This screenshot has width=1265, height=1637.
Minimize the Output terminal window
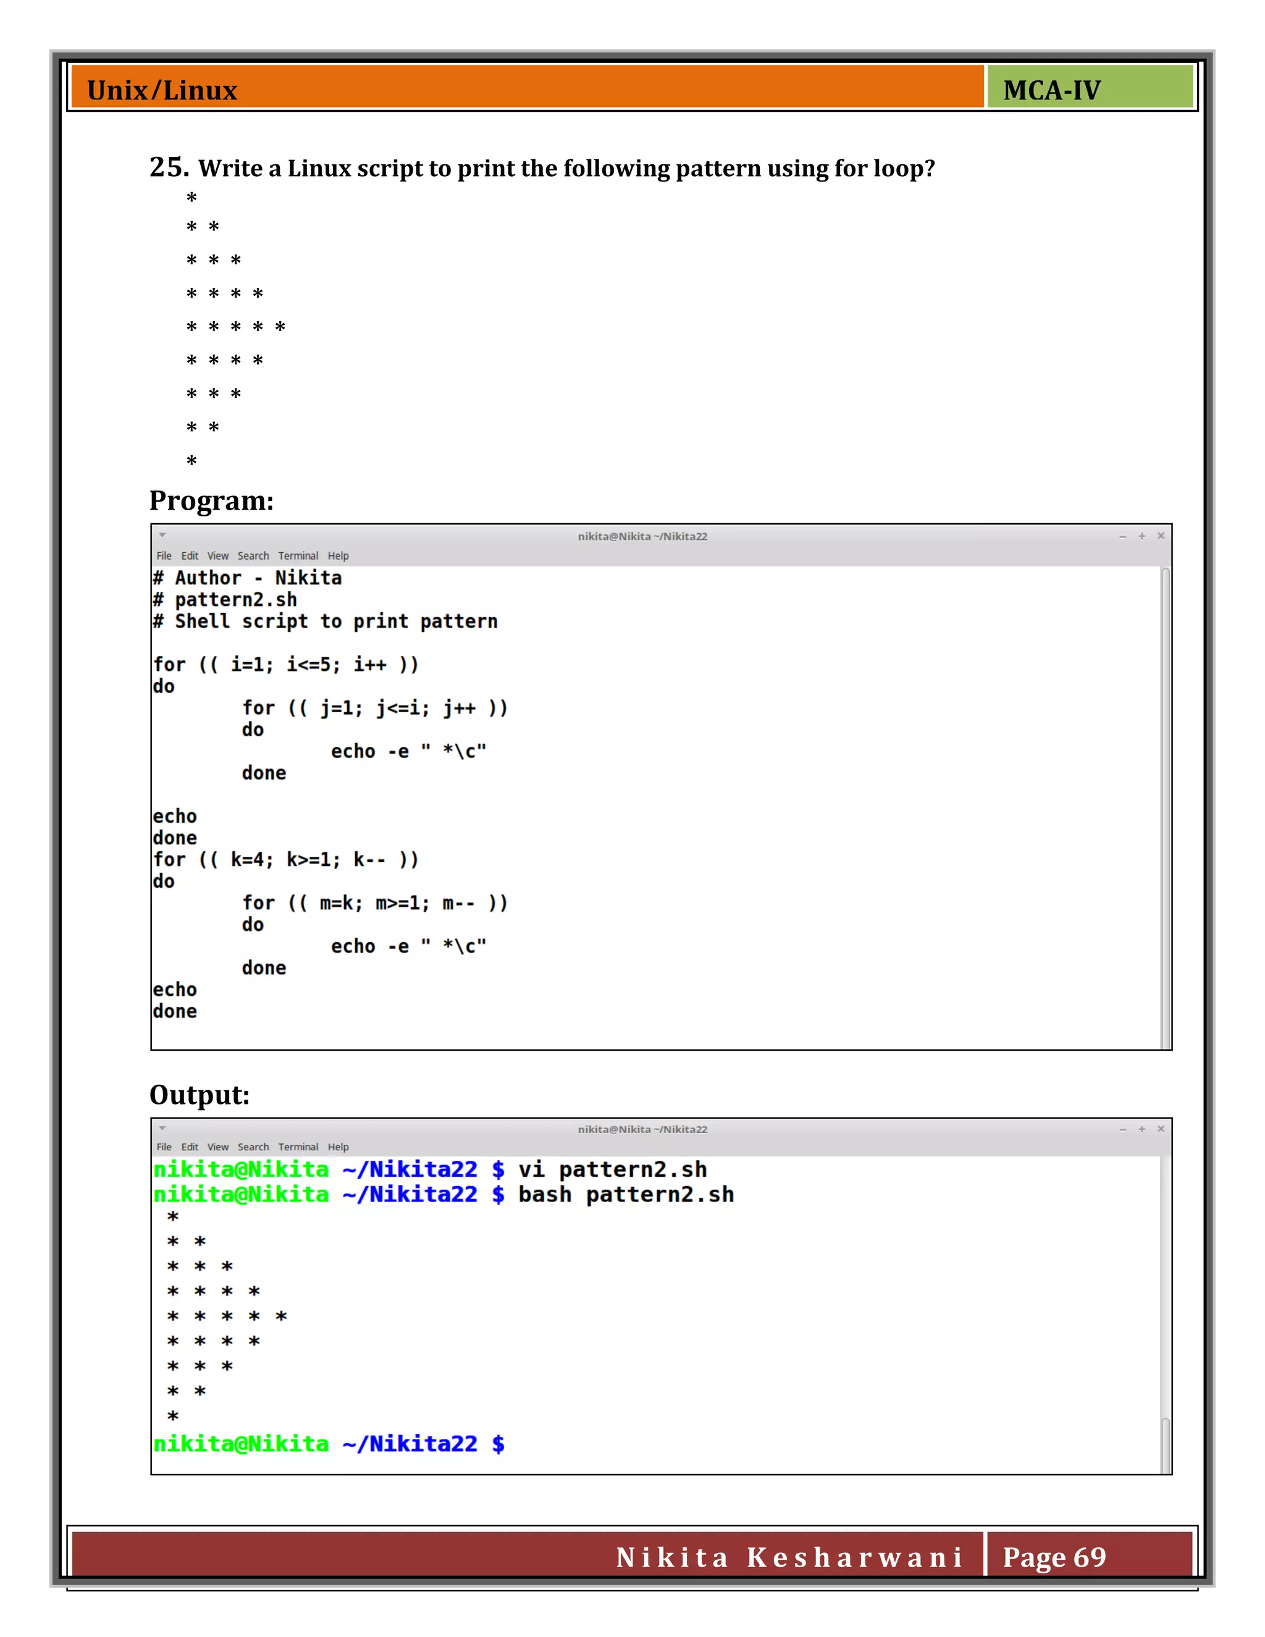tap(1122, 1130)
